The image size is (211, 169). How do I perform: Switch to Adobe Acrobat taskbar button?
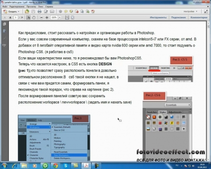pyautogui.click(x=86, y=166)
